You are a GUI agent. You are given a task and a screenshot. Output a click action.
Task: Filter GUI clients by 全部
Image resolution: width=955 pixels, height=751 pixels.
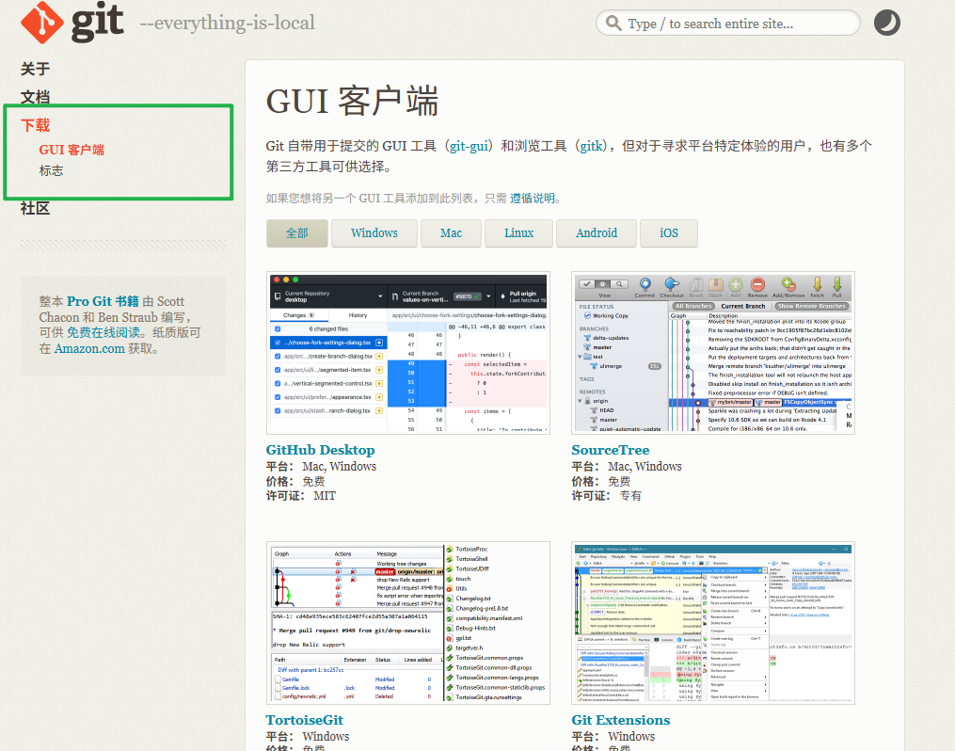(297, 233)
